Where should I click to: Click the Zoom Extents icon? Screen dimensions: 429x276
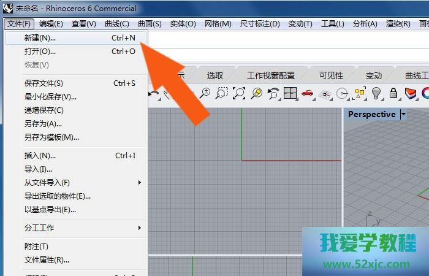coord(239,93)
